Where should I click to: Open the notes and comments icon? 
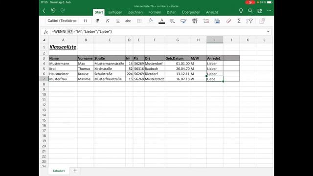[262, 21]
